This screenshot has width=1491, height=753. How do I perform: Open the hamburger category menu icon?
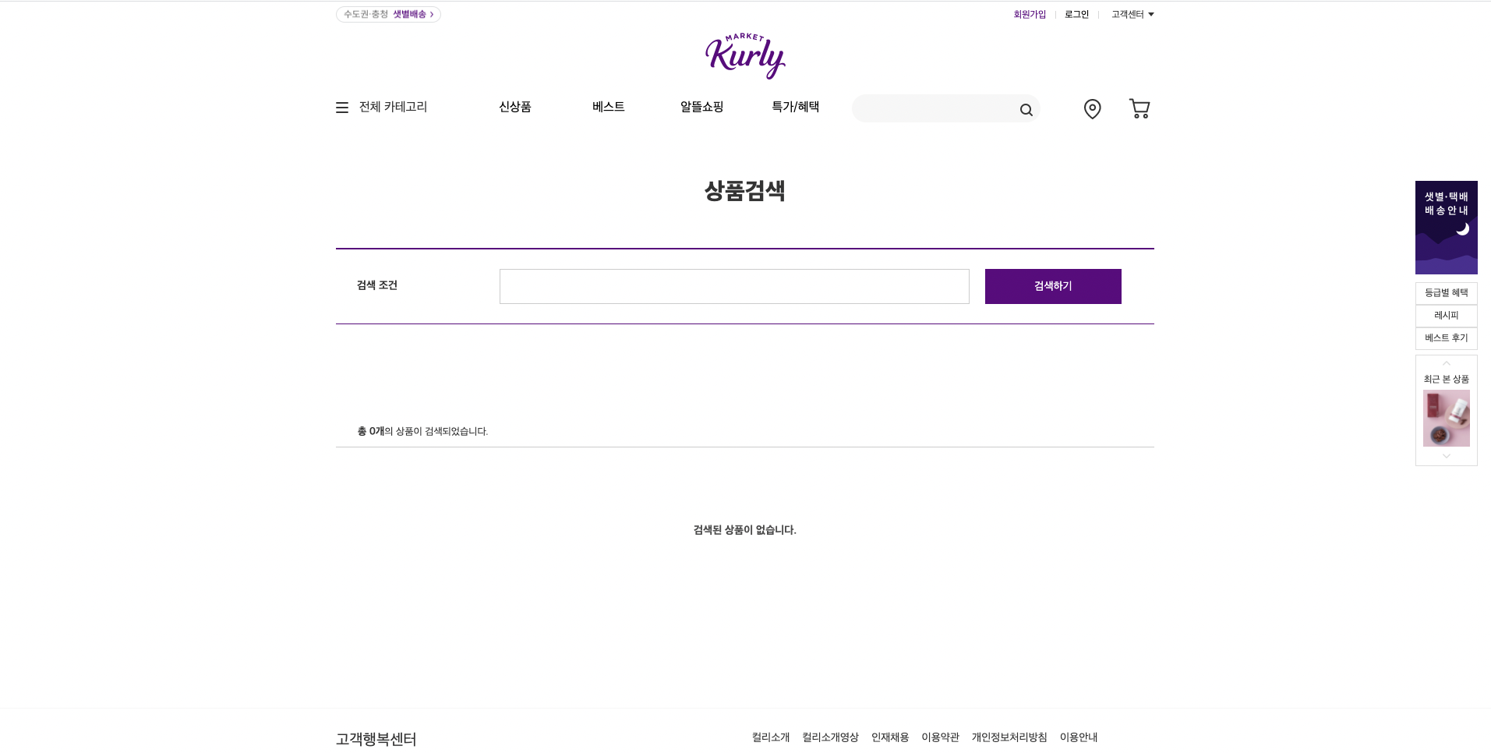[341, 107]
